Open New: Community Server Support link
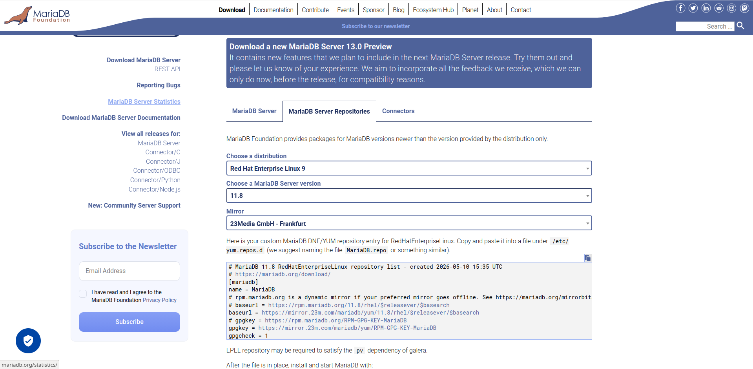The height and width of the screenshot is (369, 753). (134, 205)
